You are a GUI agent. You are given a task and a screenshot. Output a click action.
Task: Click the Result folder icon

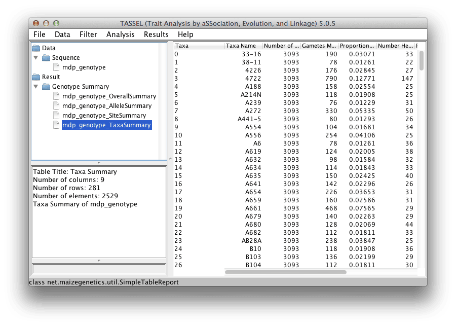pos(36,77)
